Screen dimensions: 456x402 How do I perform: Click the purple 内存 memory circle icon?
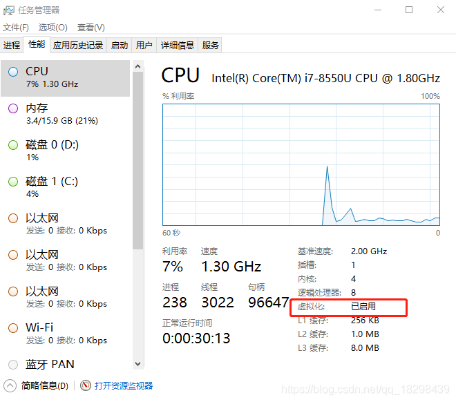(x=13, y=108)
